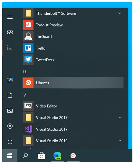Expand the Visual Studio 2017 folder chevron
This screenshot has height=165, width=134.
click(120, 117)
